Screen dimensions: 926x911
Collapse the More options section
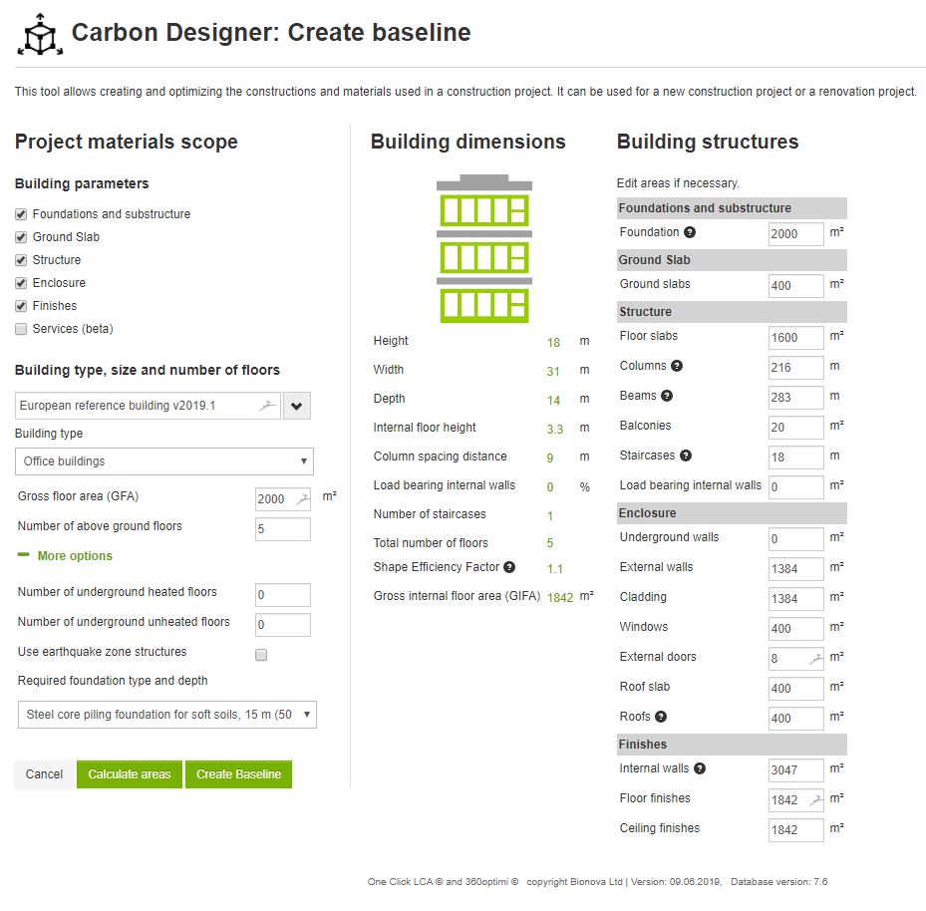66,556
